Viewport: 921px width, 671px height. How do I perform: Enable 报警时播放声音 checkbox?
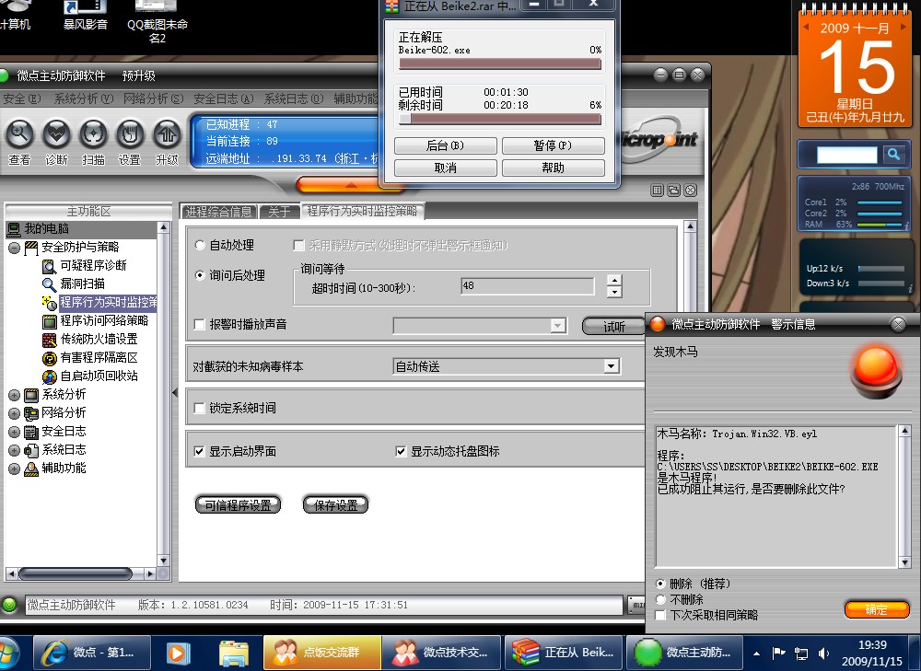200,325
